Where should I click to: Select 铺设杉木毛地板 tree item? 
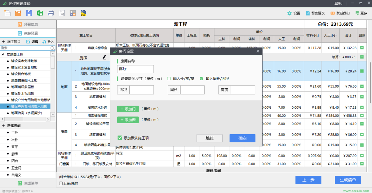[x=22, y=93]
